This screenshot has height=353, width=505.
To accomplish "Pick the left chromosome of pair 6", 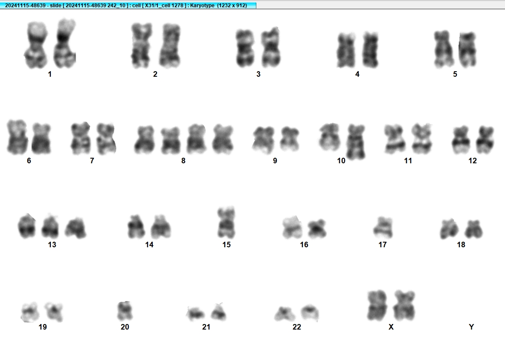I will (x=17, y=137).
